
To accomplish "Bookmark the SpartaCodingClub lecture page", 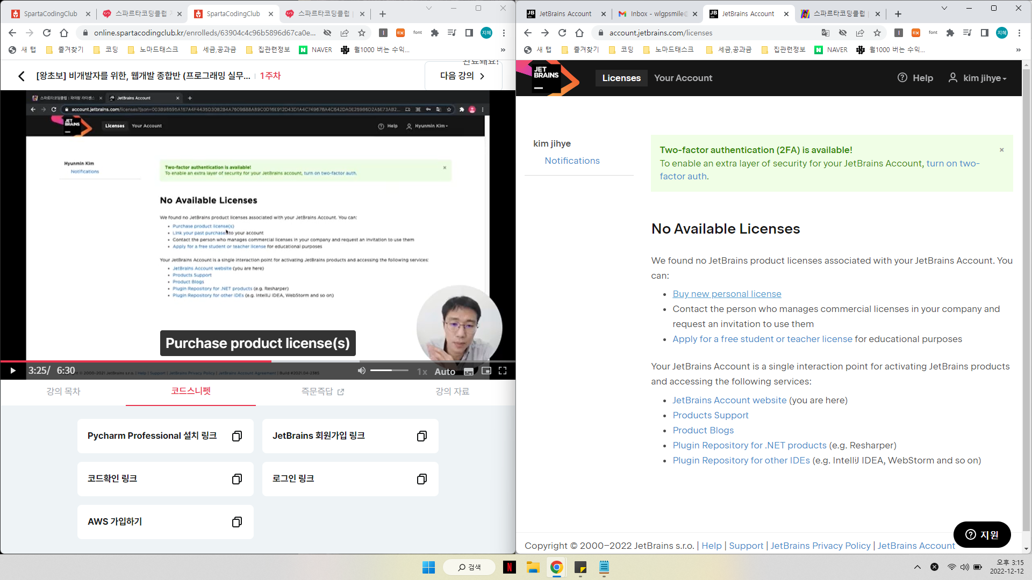I will click(x=362, y=33).
